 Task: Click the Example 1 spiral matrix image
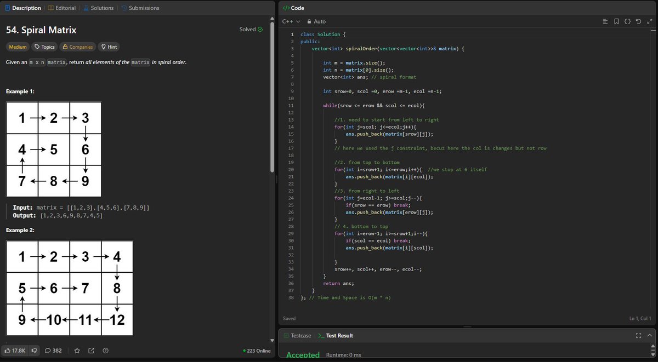54,150
